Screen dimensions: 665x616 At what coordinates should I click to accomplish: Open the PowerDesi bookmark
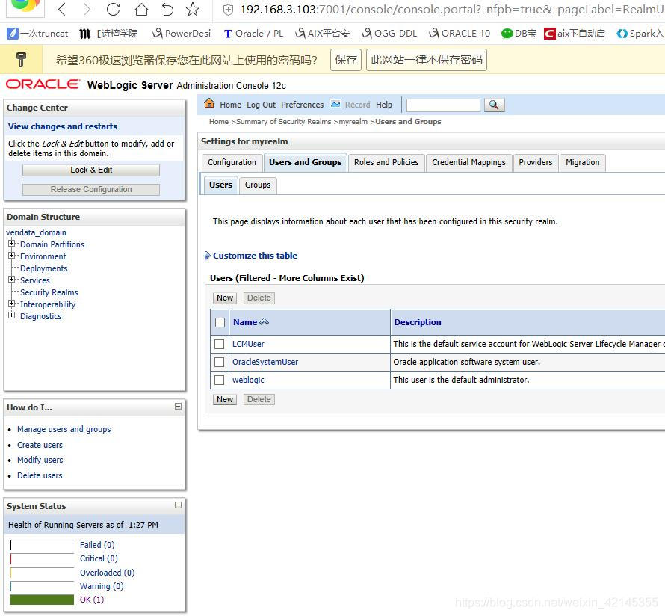182,34
